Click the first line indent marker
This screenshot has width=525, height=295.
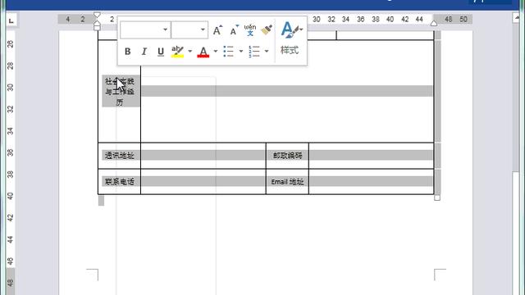tap(97, 15)
